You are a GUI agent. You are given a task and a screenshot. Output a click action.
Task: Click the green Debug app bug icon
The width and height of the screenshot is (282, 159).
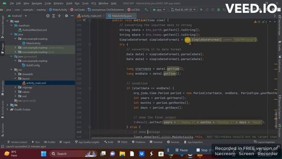[x=219, y=10]
